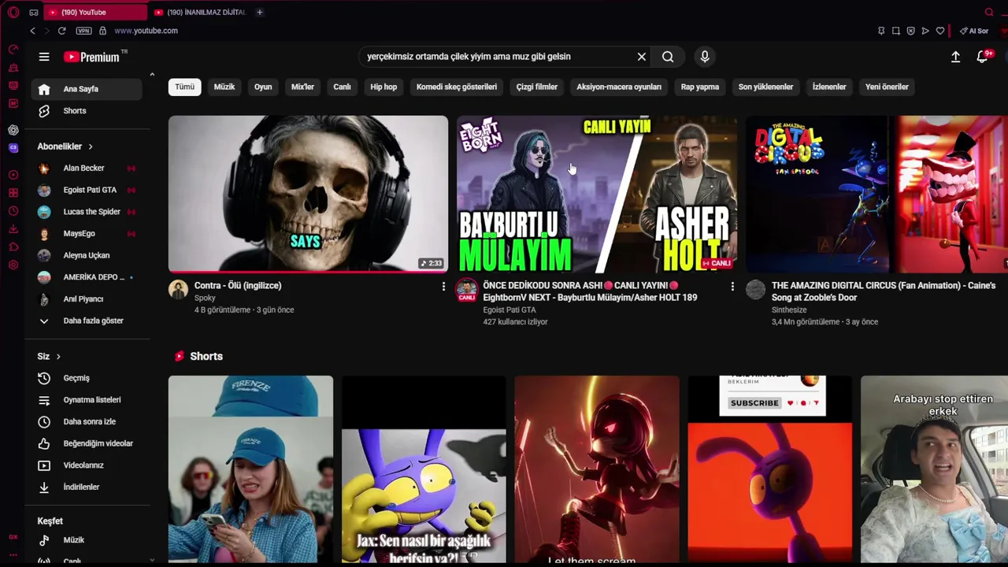Image resolution: width=1008 pixels, height=567 pixels.
Task: Expand the Siz section arrow
Action: click(58, 357)
